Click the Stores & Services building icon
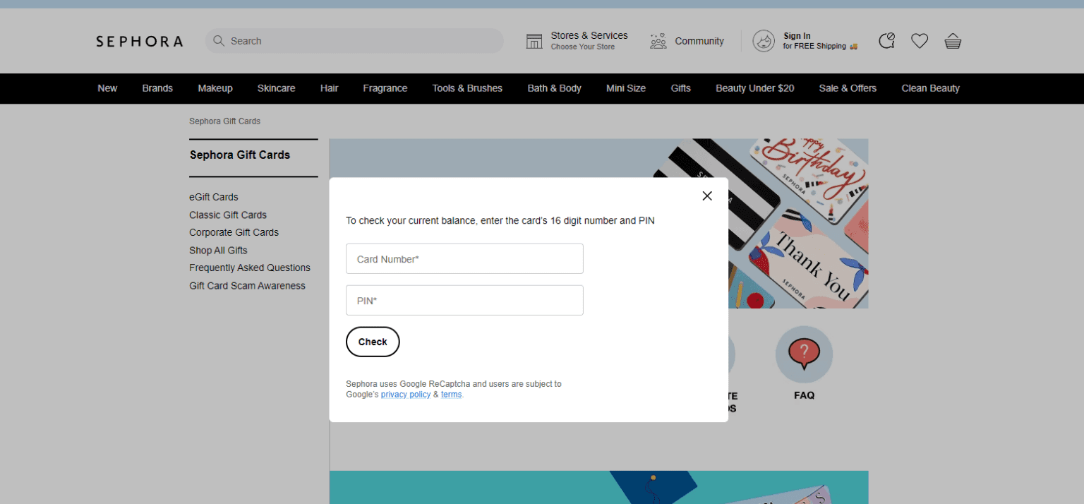The height and width of the screenshot is (504, 1084). coord(534,41)
